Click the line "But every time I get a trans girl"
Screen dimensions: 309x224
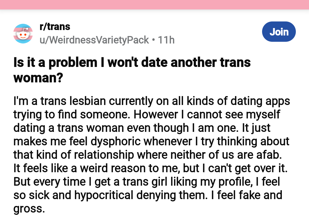coord(146,182)
